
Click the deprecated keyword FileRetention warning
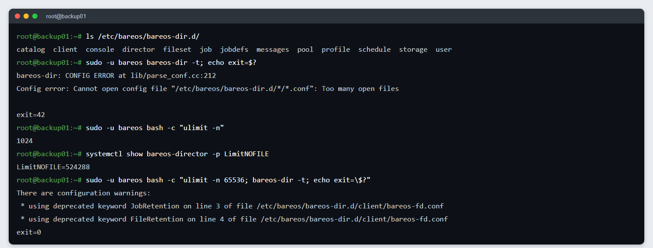point(234,219)
